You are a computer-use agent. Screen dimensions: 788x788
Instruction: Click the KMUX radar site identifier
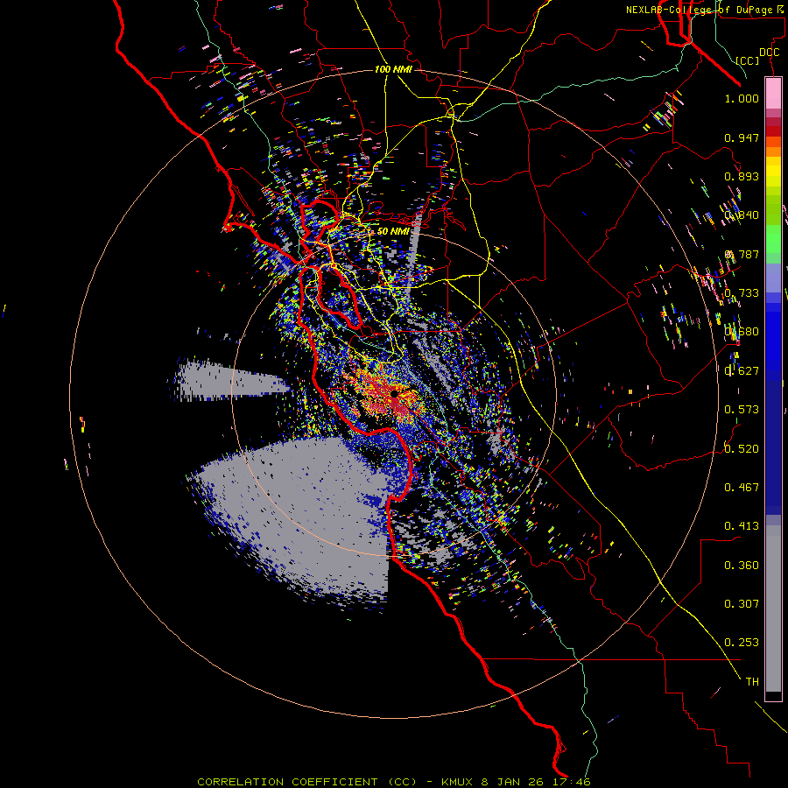click(458, 782)
